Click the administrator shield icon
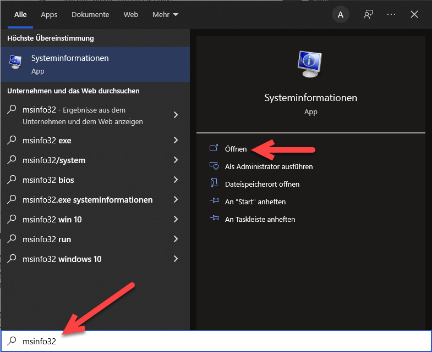This screenshot has height=352, width=432. [215, 166]
